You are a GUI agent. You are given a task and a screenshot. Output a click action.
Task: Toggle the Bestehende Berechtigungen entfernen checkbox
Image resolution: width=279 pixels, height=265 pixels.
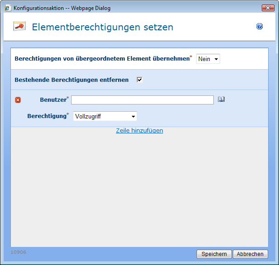[x=139, y=80]
